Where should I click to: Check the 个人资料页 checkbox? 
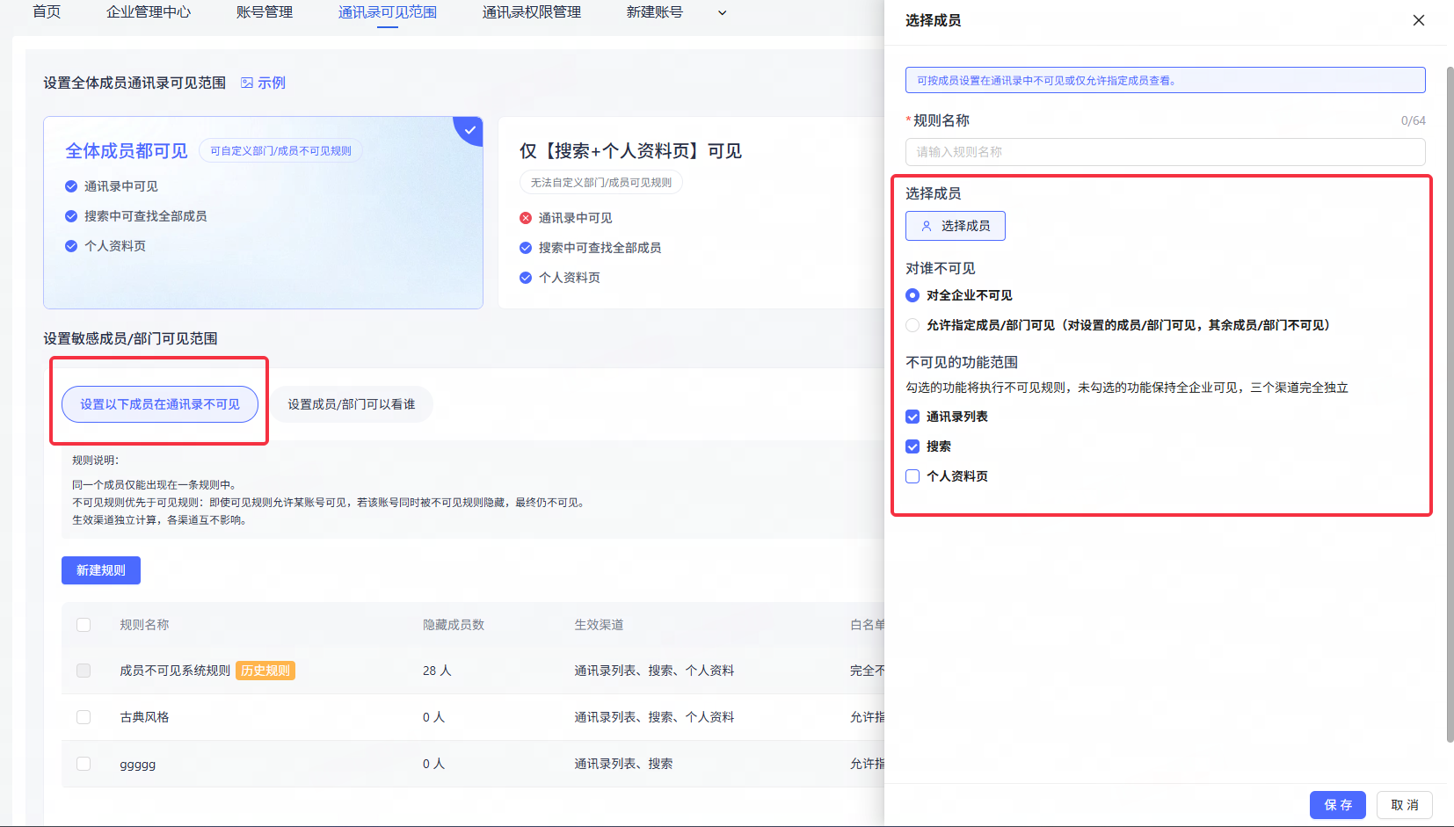coord(912,476)
